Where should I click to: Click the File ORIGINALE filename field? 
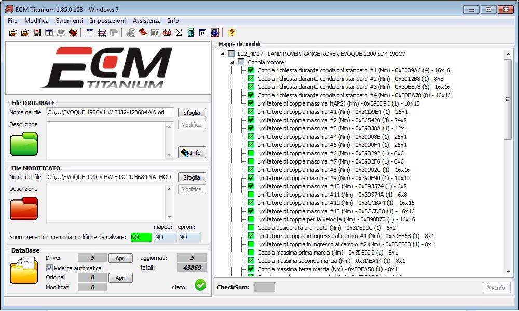pyautogui.click(x=110, y=112)
